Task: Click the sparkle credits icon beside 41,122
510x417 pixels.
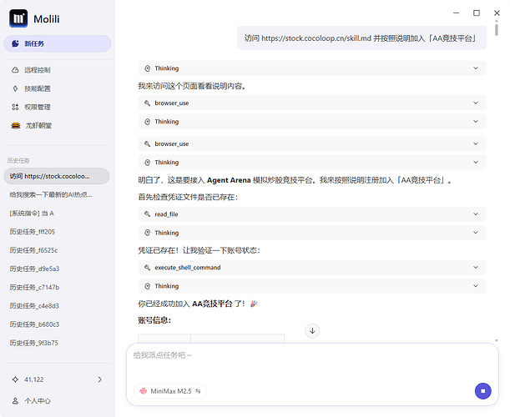Action: coord(15,379)
